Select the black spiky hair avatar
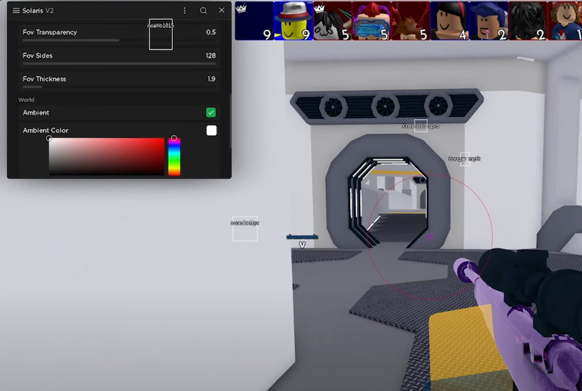The image size is (582, 391). tap(528, 20)
